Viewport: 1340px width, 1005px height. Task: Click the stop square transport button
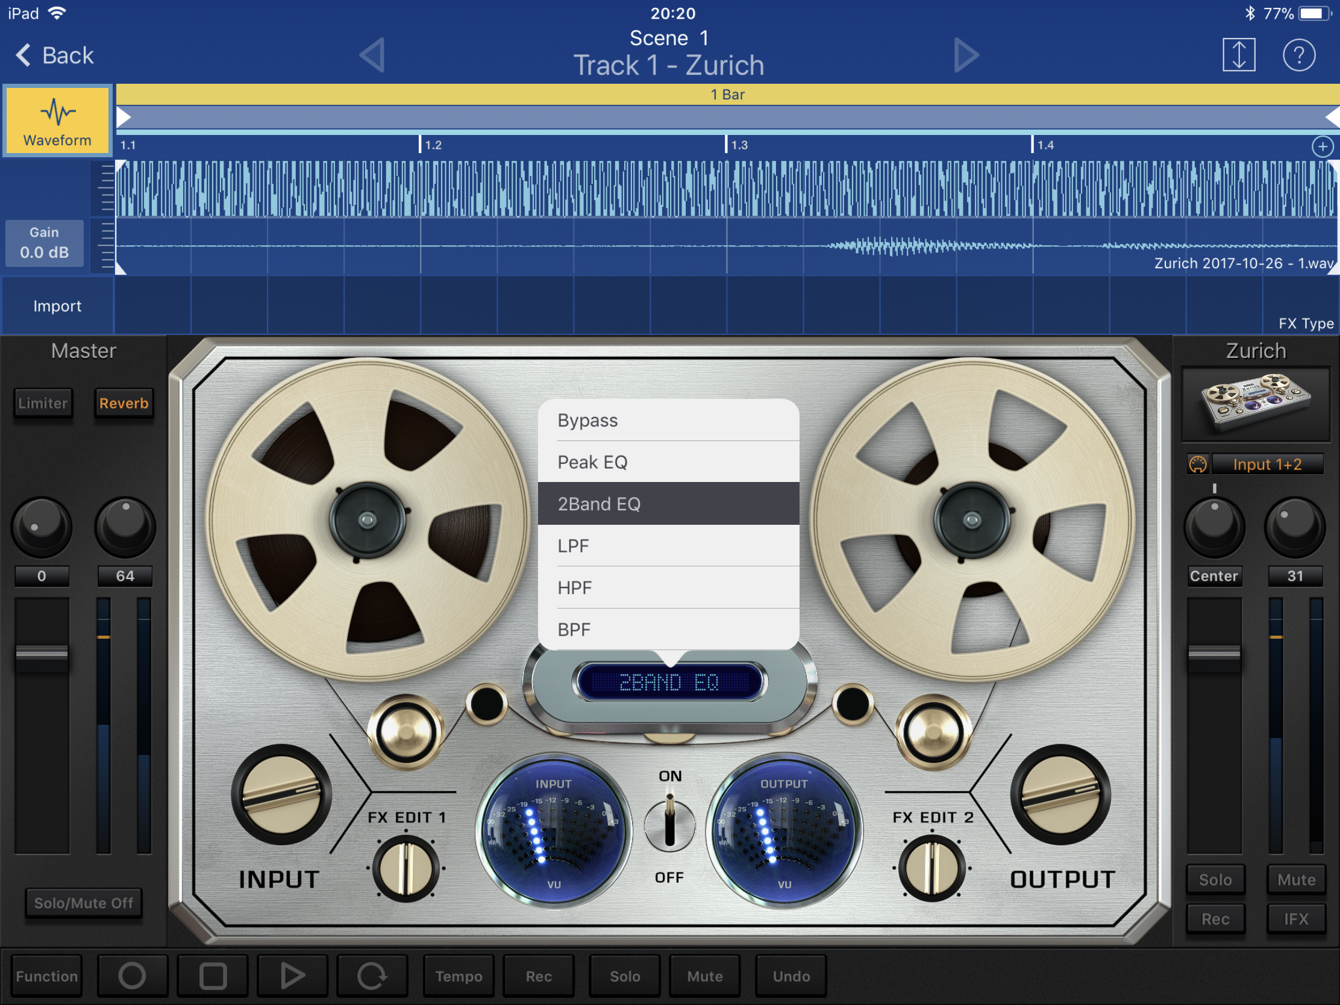click(x=213, y=976)
